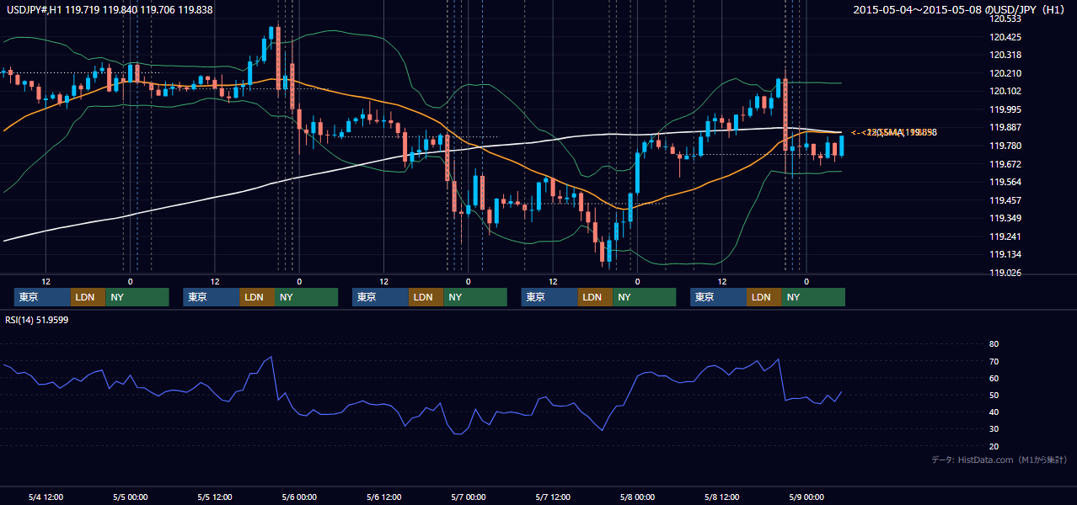Screen dimensions: 1077x505
Task: Click the データ: HistData.com source credit
Action: pos(999,460)
